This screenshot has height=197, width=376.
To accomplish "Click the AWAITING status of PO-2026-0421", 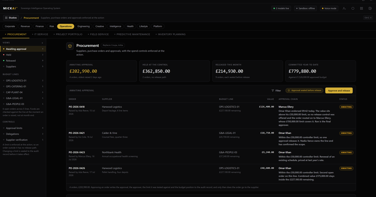I will (346, 133).
